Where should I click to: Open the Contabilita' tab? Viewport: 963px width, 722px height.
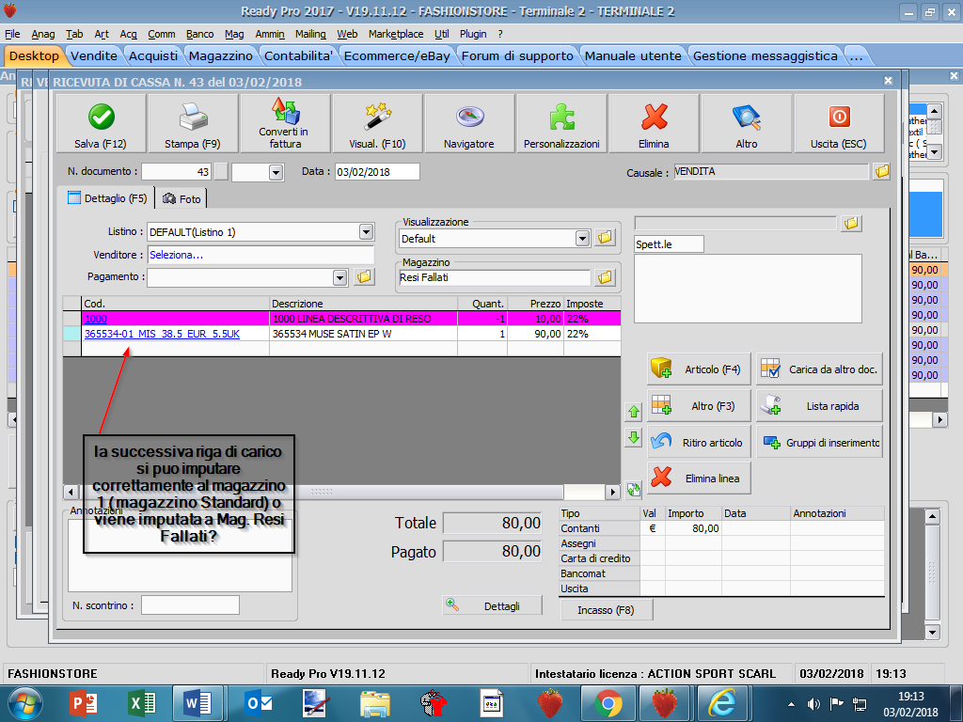298,55
